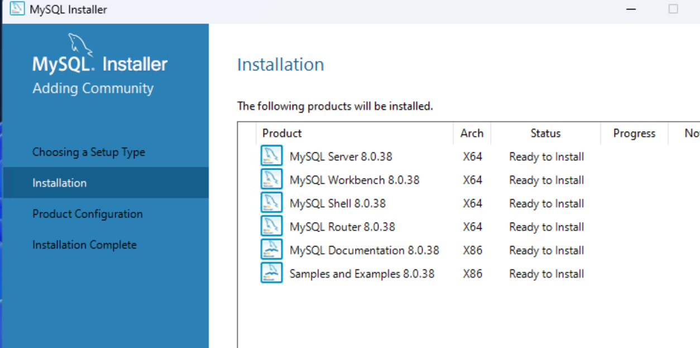Open the Product Configuration step
Image resolution: width=700 pixels, height=348 pixels.
point(88,214)
